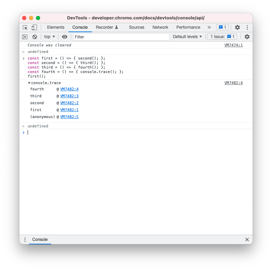Focus the Filter input field
272x270 pixels.
pos(121,37)
